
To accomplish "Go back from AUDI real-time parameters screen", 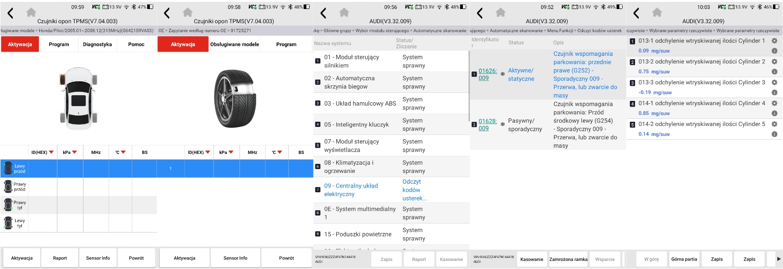I will (x=636, y=13).
